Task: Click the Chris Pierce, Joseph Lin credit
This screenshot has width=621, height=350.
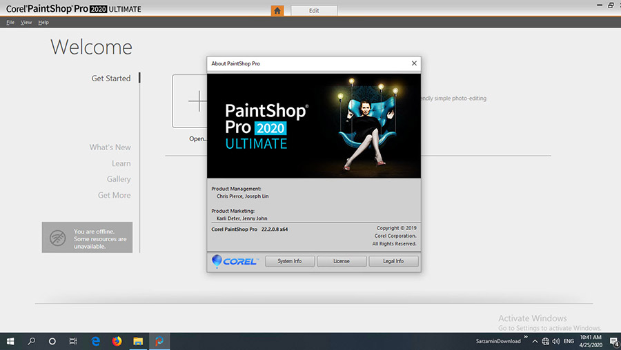Action: pos(242,196)
